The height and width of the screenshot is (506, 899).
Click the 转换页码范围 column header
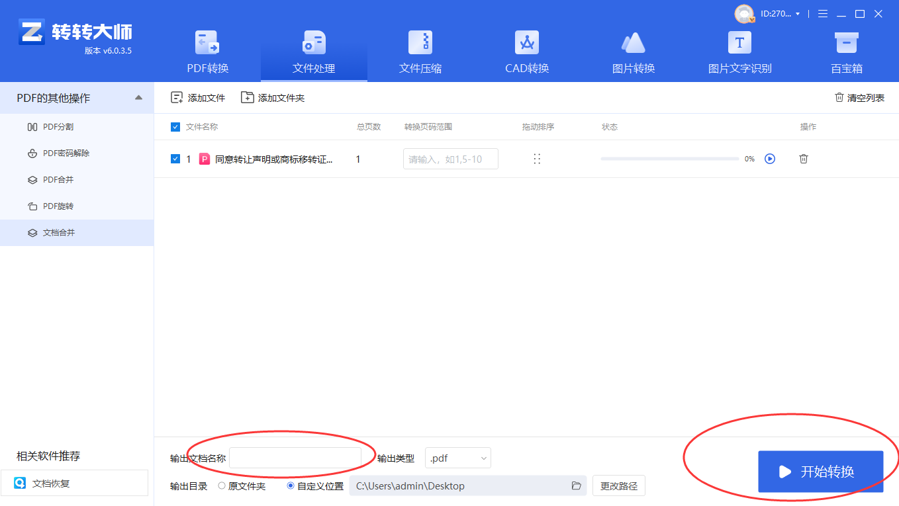point(428,127)
